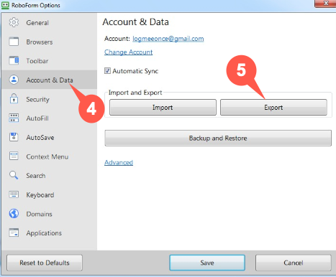Click the AutoFill form icon
The height and width of the screenshot is (277, 336).
click(14, 118)
